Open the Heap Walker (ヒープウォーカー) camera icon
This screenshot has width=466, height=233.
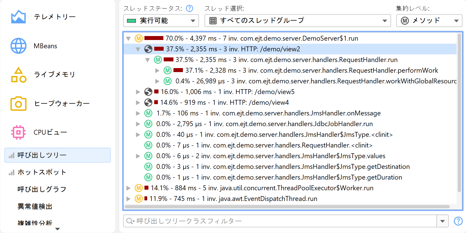[18, 104]
